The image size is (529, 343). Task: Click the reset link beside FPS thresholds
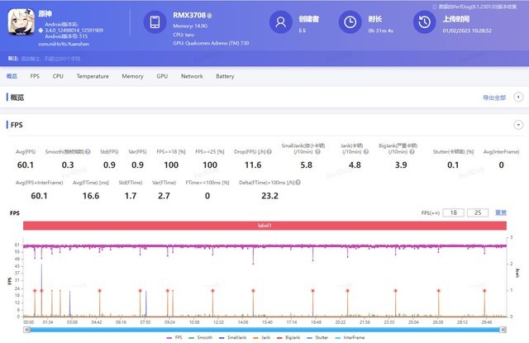(501, 212)
